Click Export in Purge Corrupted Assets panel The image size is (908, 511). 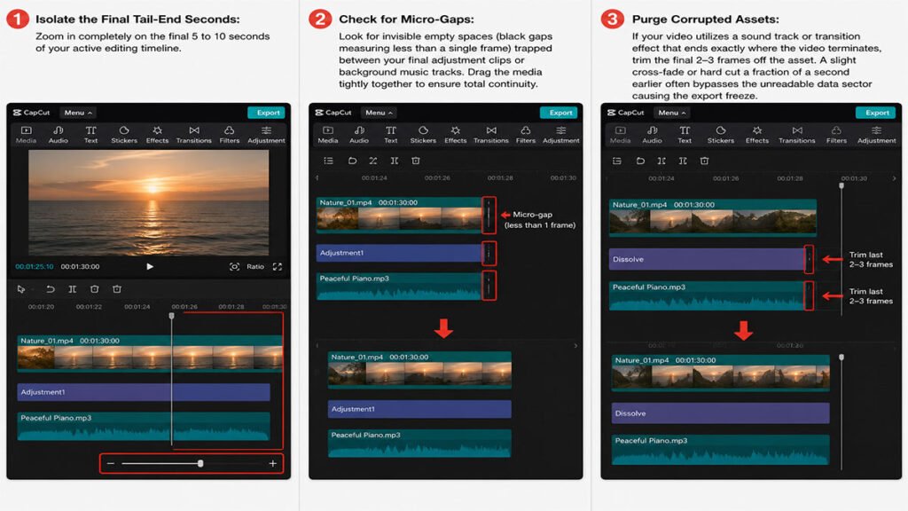point(877,113)
